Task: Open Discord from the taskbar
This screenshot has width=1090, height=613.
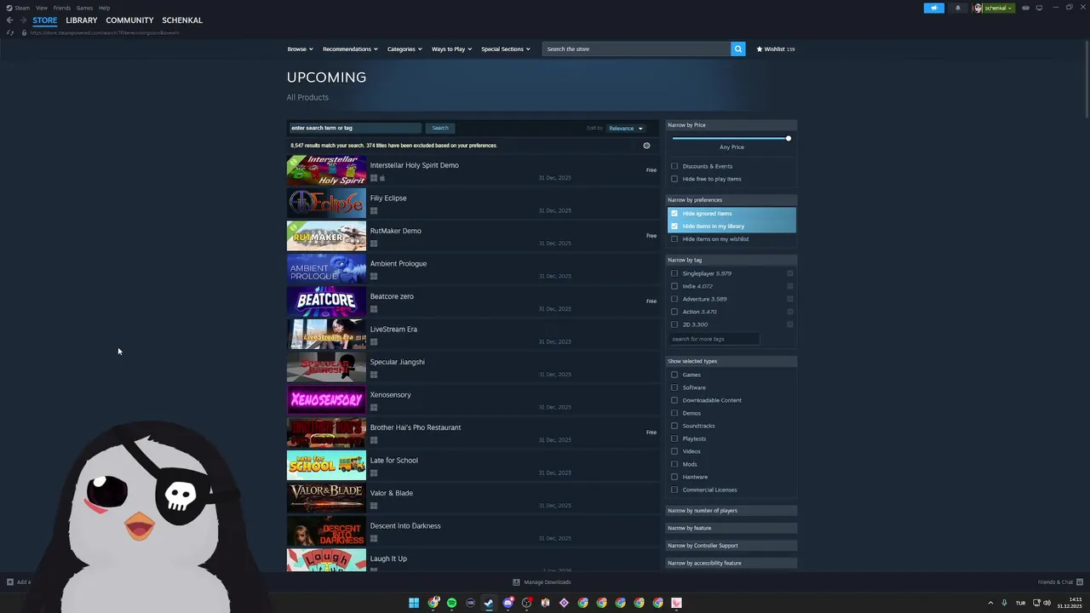Action: (x=508, y=603)
